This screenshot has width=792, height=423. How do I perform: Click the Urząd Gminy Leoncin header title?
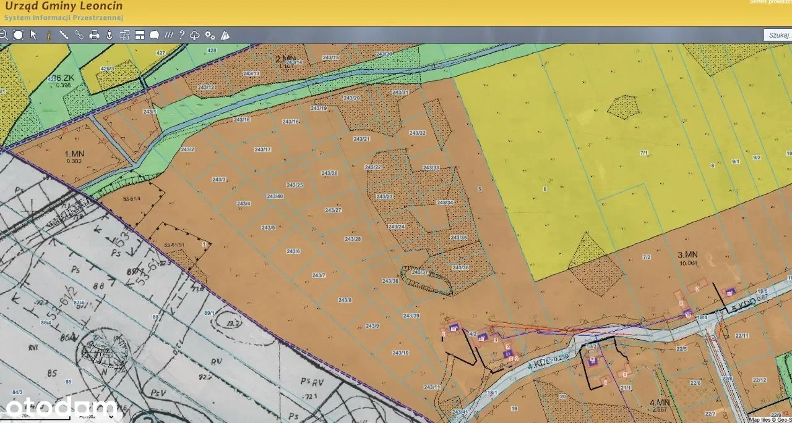click(x=64, y=6)
